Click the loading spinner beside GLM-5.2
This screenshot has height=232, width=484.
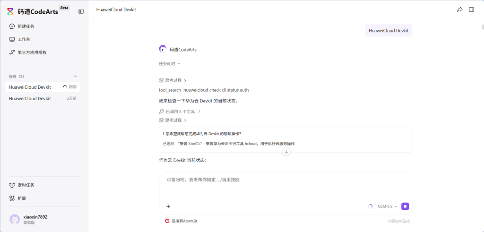click(x=370, y=206)
